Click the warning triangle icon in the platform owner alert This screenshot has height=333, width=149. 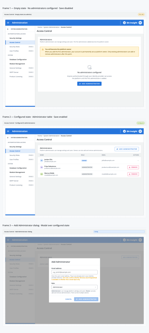point(43,49)
